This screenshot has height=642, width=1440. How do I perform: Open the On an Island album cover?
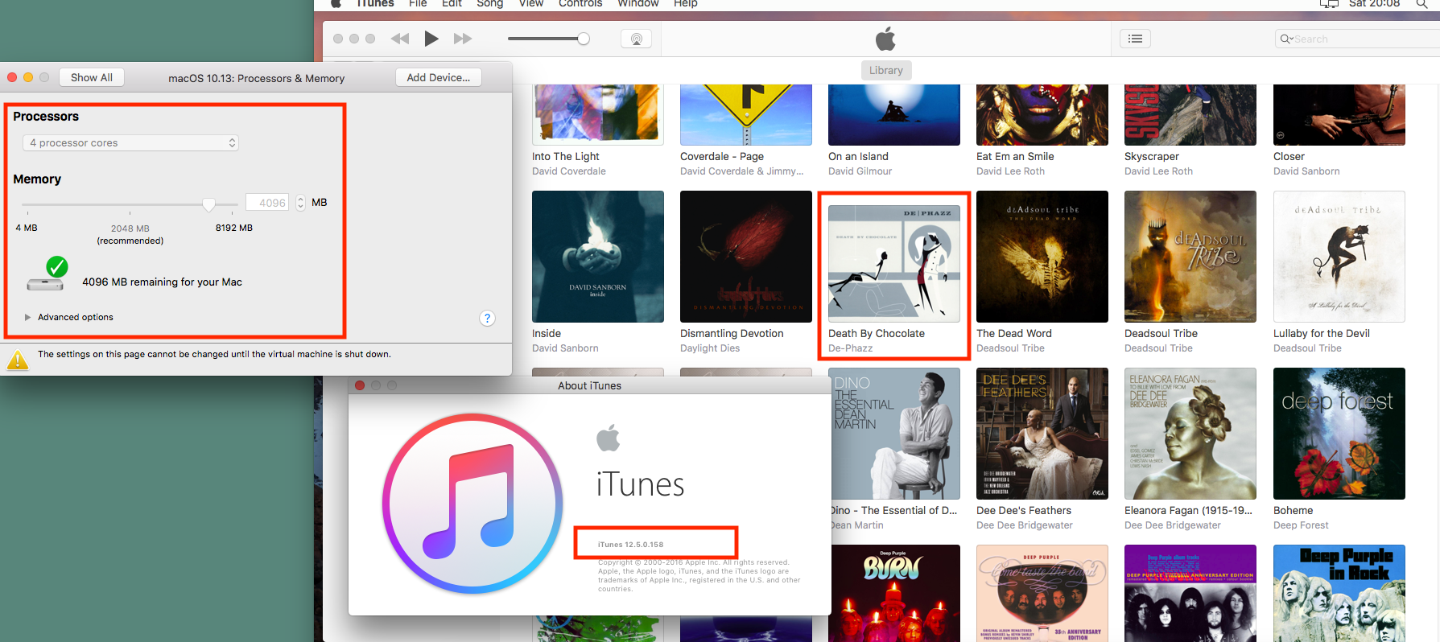pyautogui.click(x=894, y=114)
